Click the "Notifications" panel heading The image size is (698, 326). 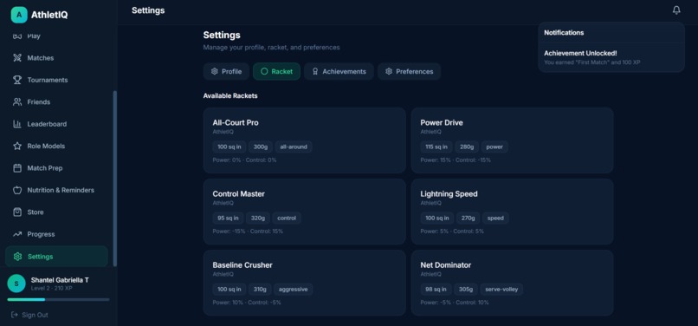coord(564,33)
